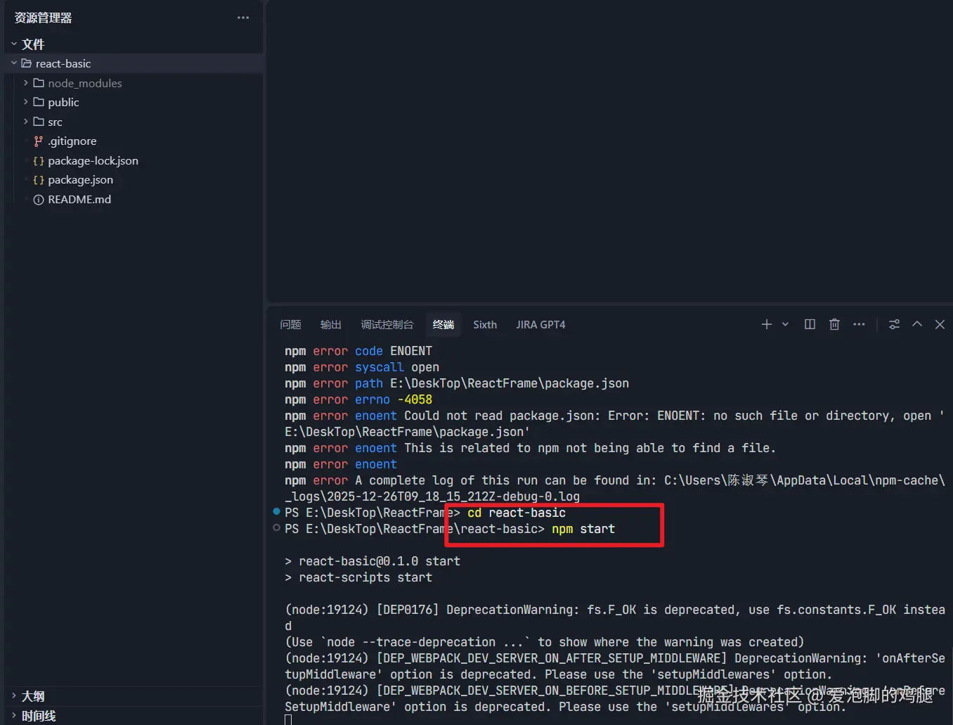The image size is (953, 725).
Task: Click the package-lock.json braces icon
Action: click(39, 160)
